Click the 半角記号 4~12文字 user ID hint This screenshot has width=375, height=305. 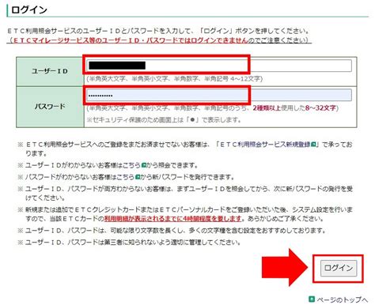coord(233,78)
